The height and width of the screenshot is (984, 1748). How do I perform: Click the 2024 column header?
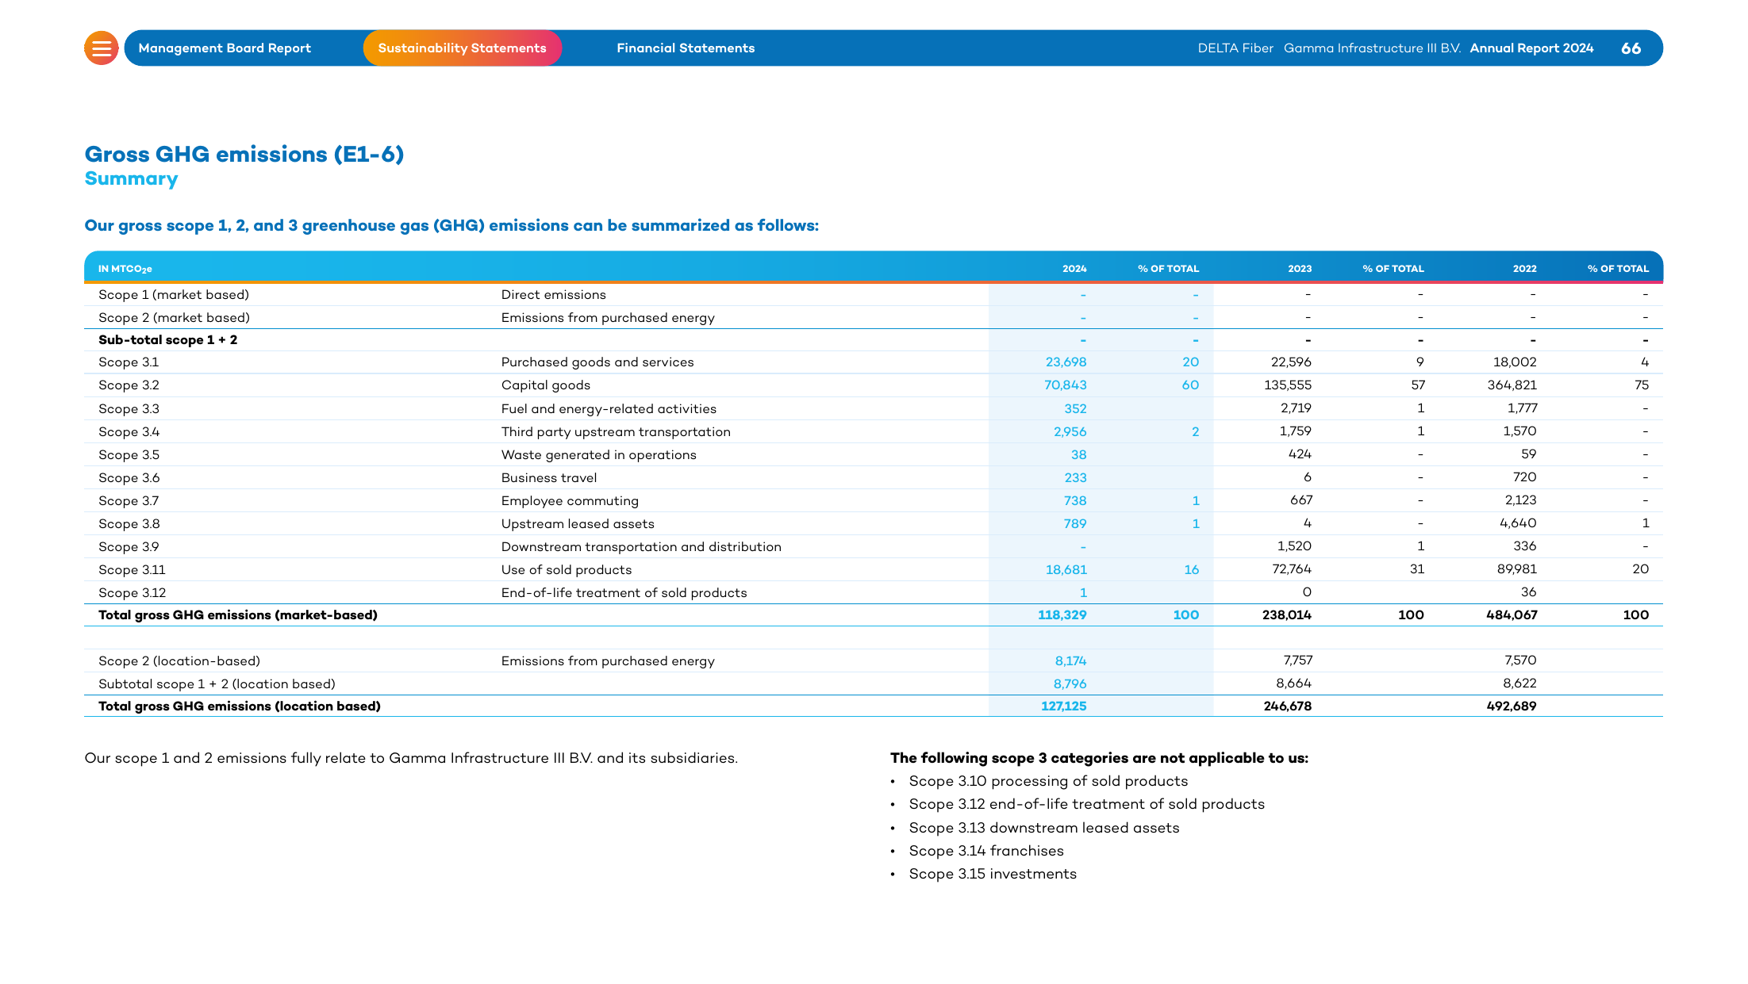click(x=1074, y=269)
